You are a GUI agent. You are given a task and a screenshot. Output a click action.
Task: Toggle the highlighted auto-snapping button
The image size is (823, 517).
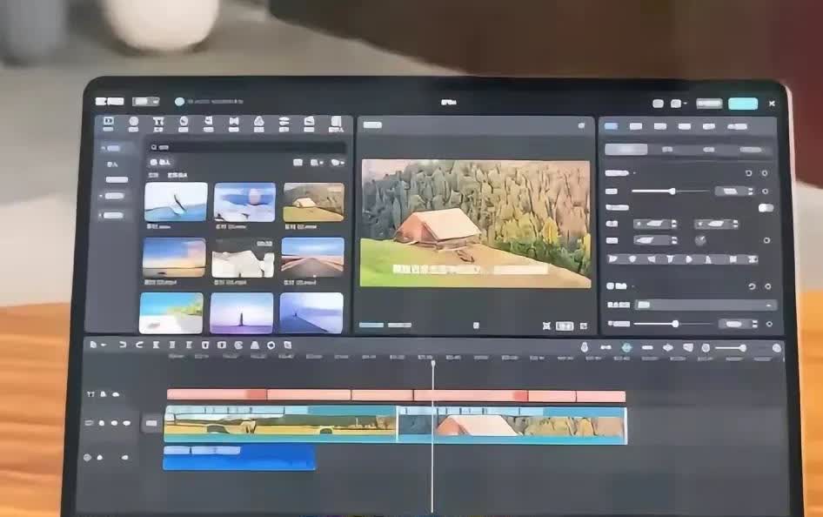[626, 347]
